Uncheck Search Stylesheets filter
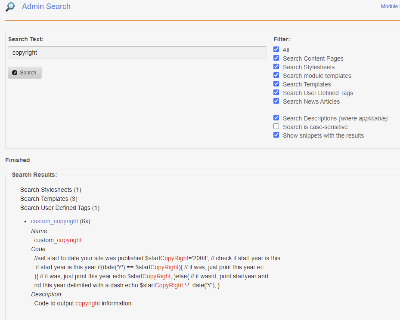Viewport: 400px width, 320px height. point(276,67)
